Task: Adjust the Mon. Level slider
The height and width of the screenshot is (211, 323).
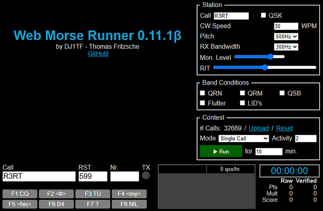Action: 259,57
